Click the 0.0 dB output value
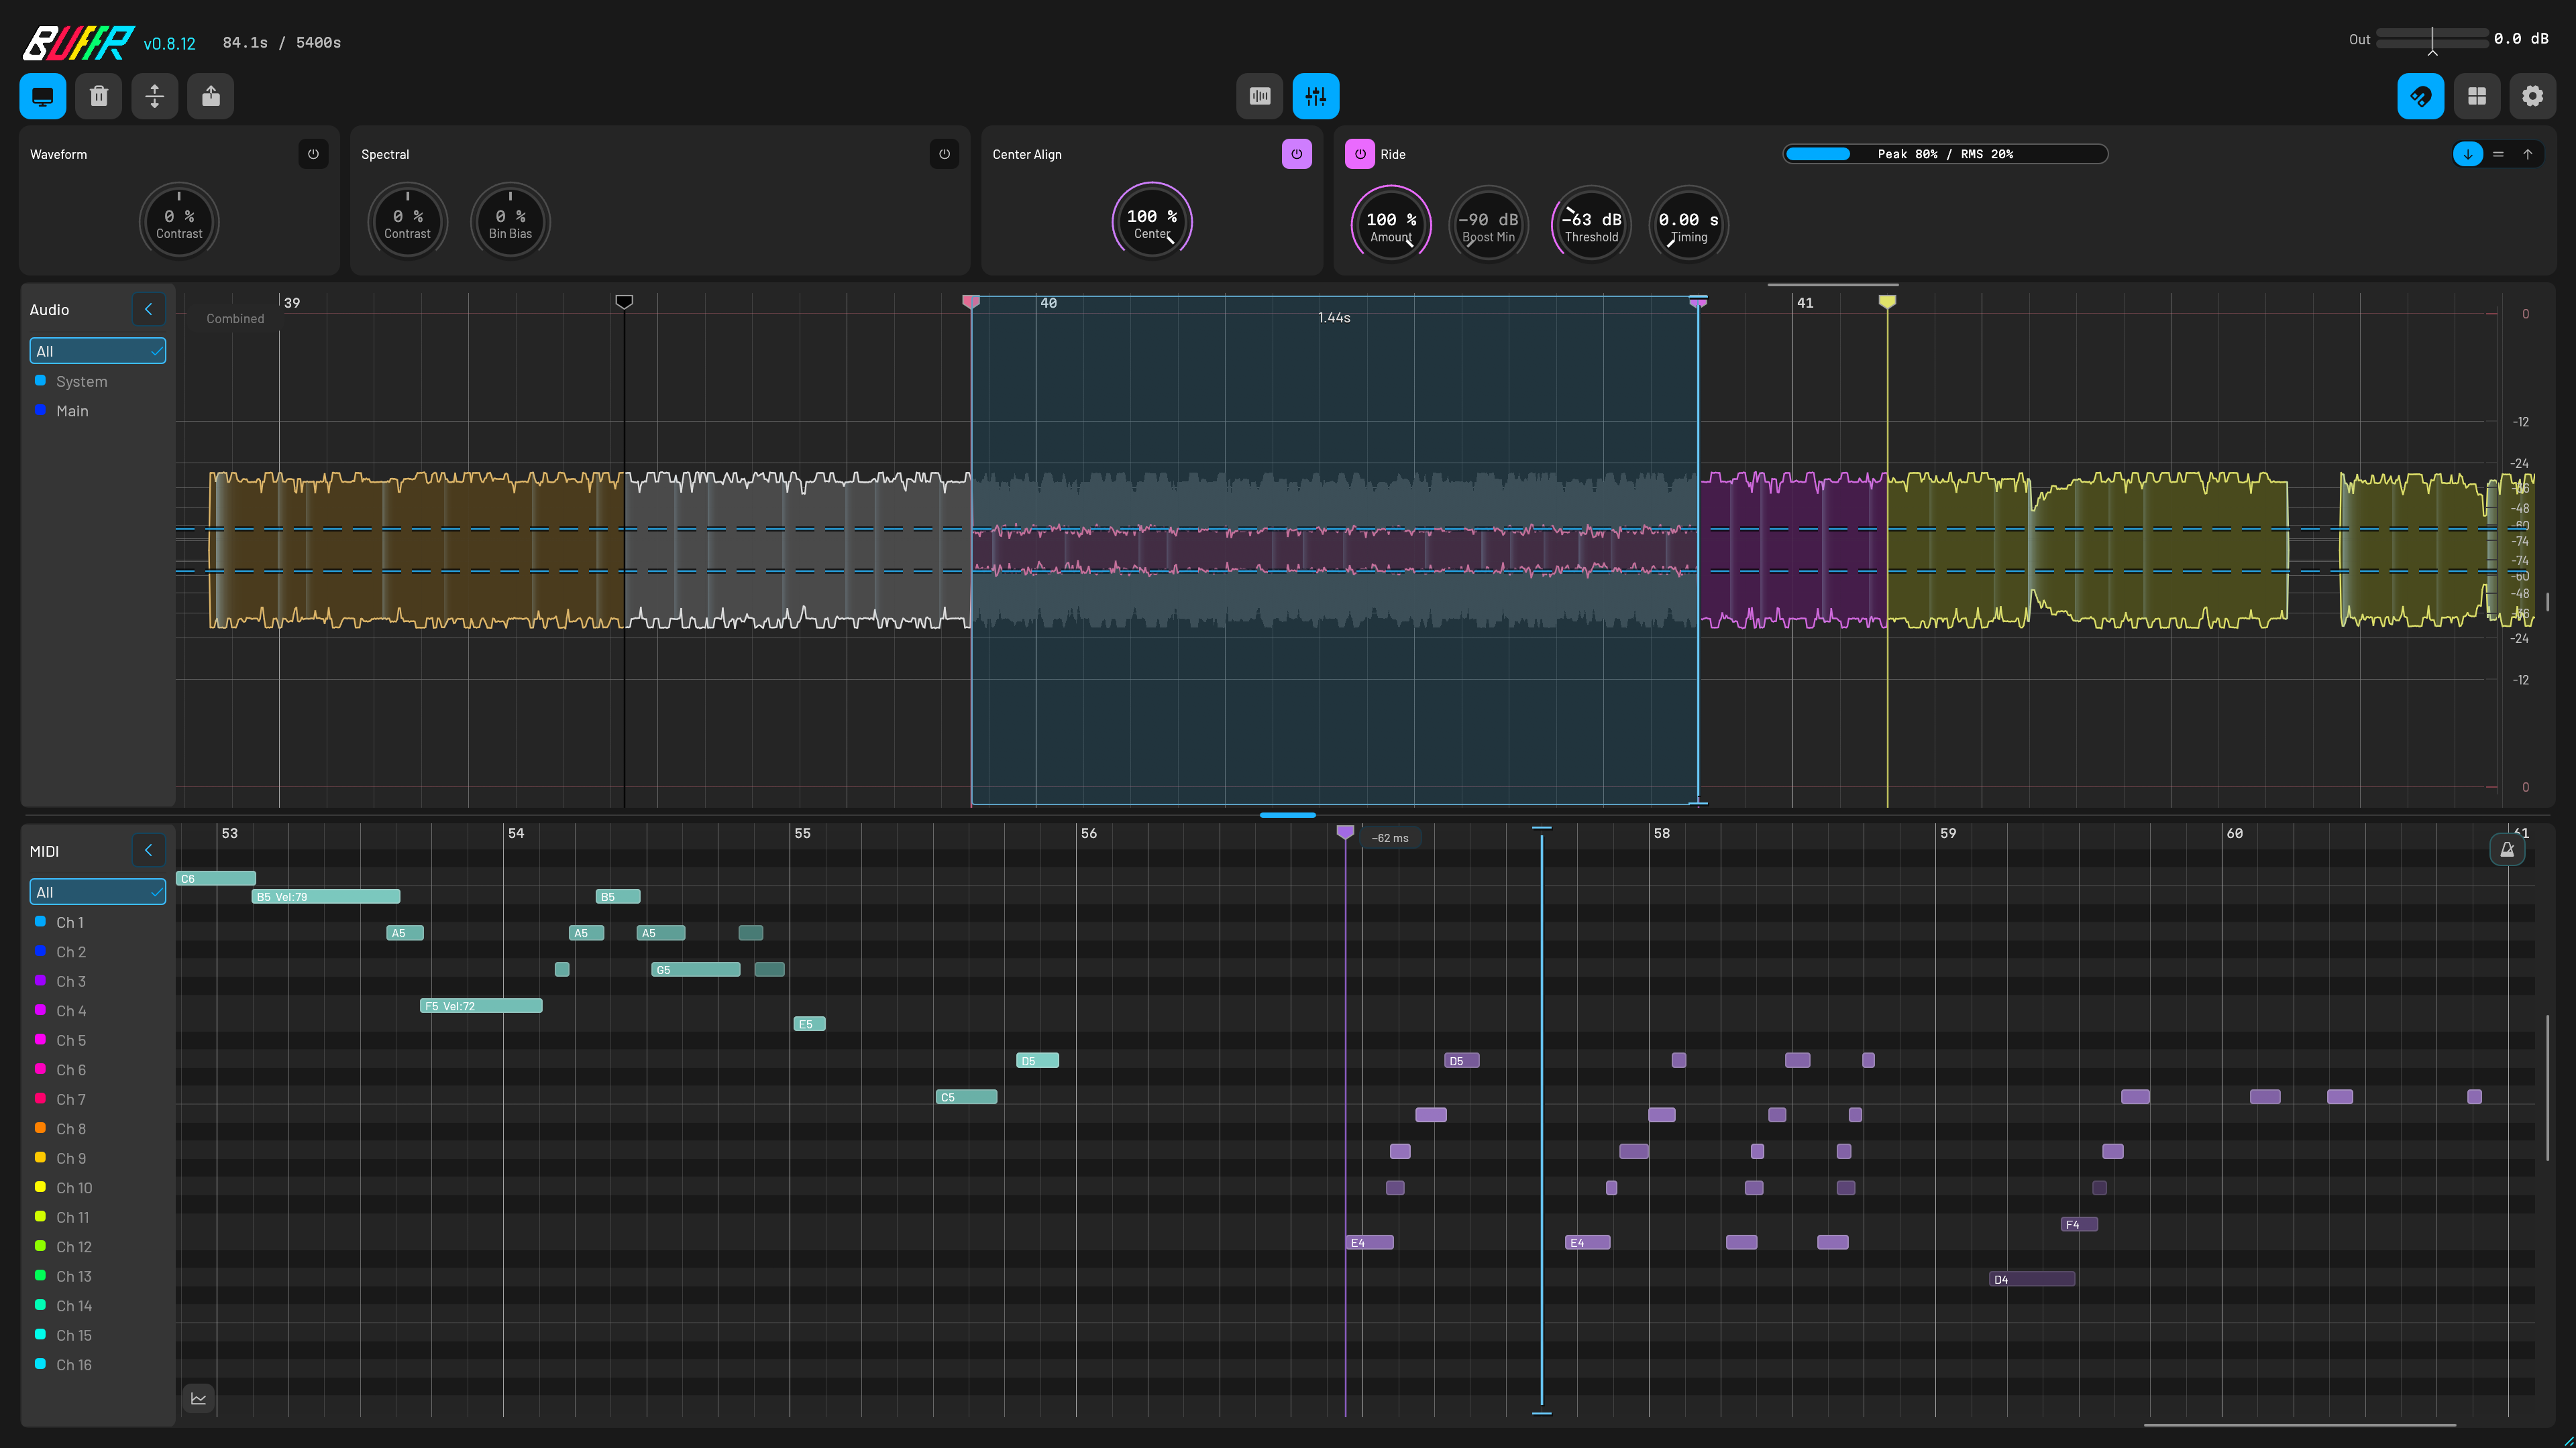2576x1448 pixels. (2521, 39)
